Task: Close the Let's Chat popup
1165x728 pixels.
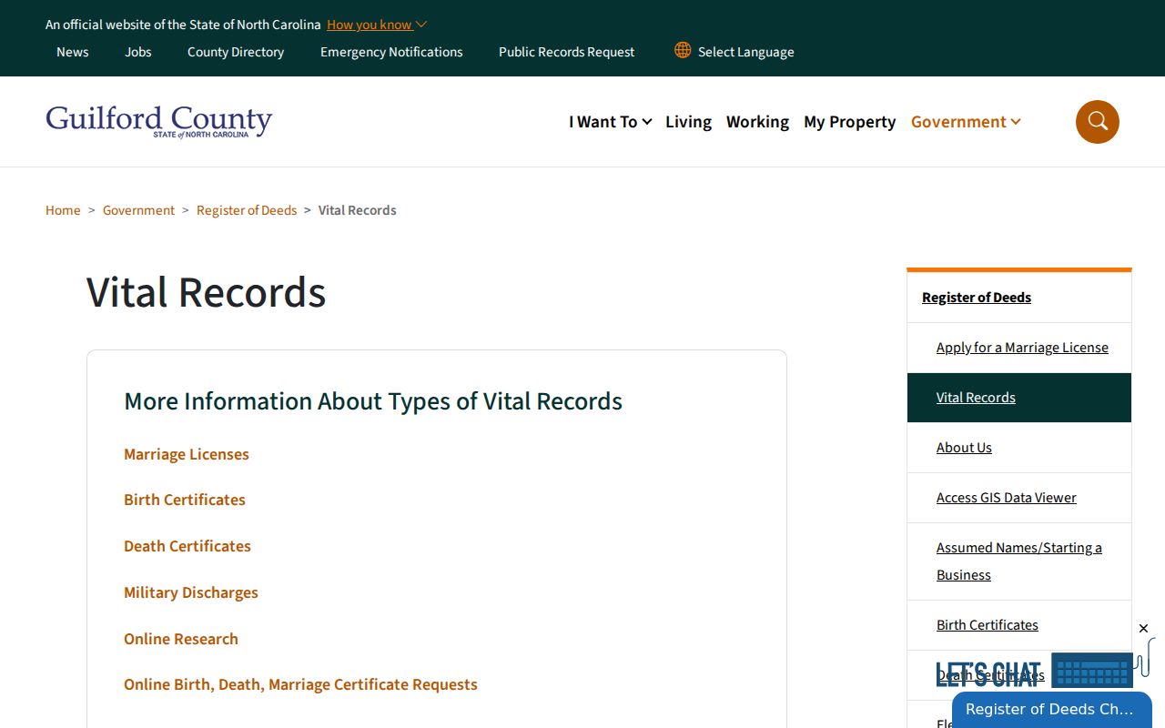Action: click(1143, 628)
